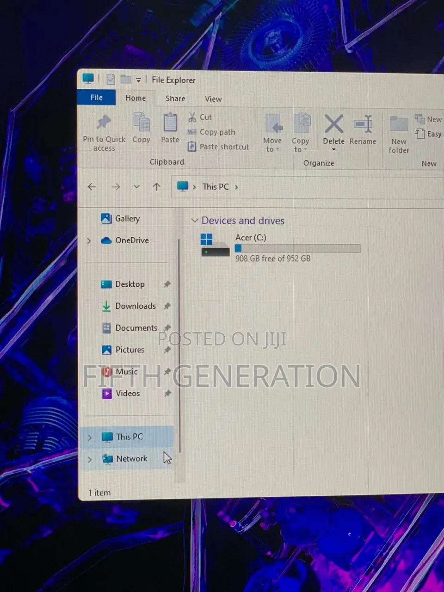Open the Videos folder in sidebar
This screenshot has width=444, height=592.
click(x=121, y=393)
